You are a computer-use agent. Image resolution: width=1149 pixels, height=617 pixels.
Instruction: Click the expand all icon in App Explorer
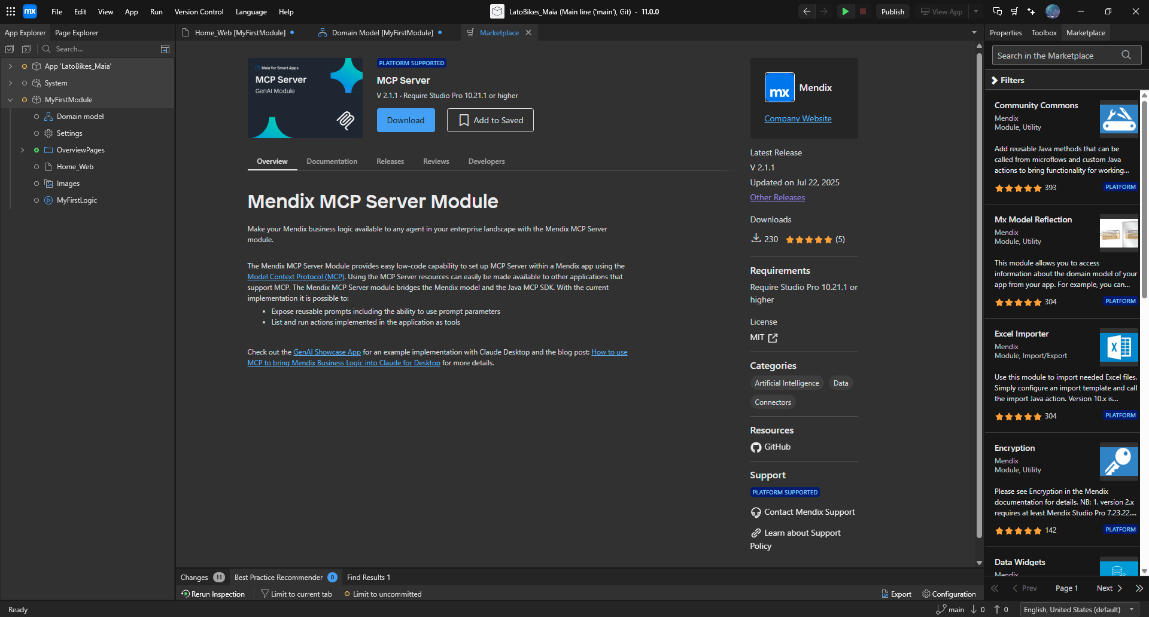coord(26,49)
